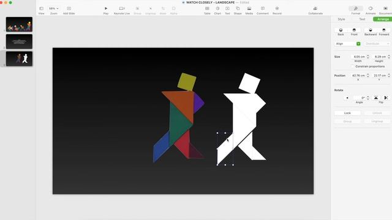The width and height of the screenshot is (392, 220).
Task: Select the second slide thumbnail
Action: coord(19,42)
